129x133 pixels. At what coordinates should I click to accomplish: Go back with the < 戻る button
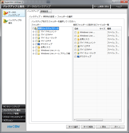tap(103, 127)
